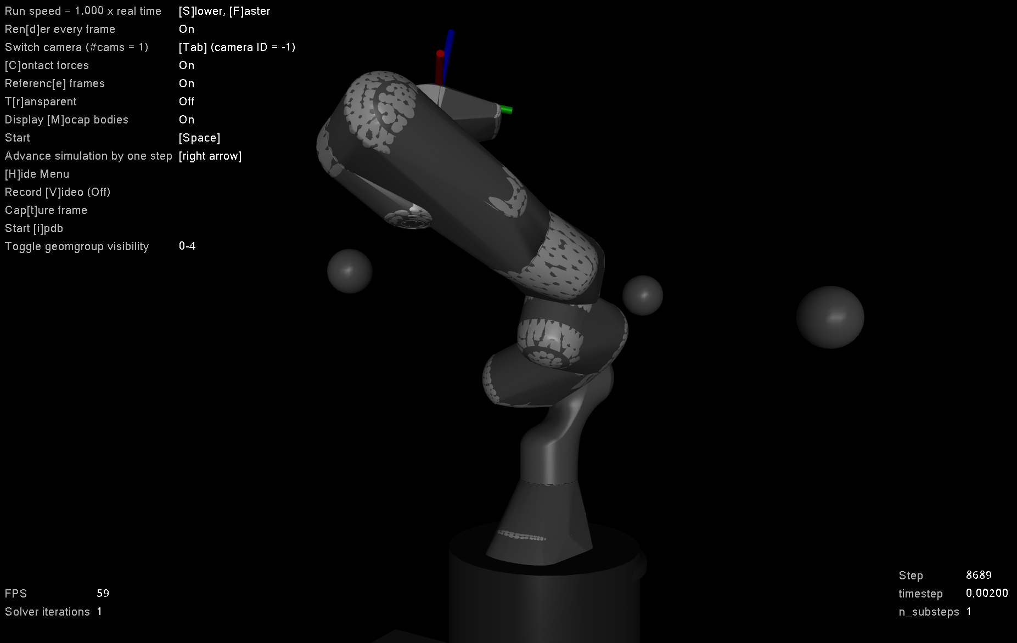Click the 'T[r]ansparent' label
Screen dimensions: 1017x643
pos(41,101)
